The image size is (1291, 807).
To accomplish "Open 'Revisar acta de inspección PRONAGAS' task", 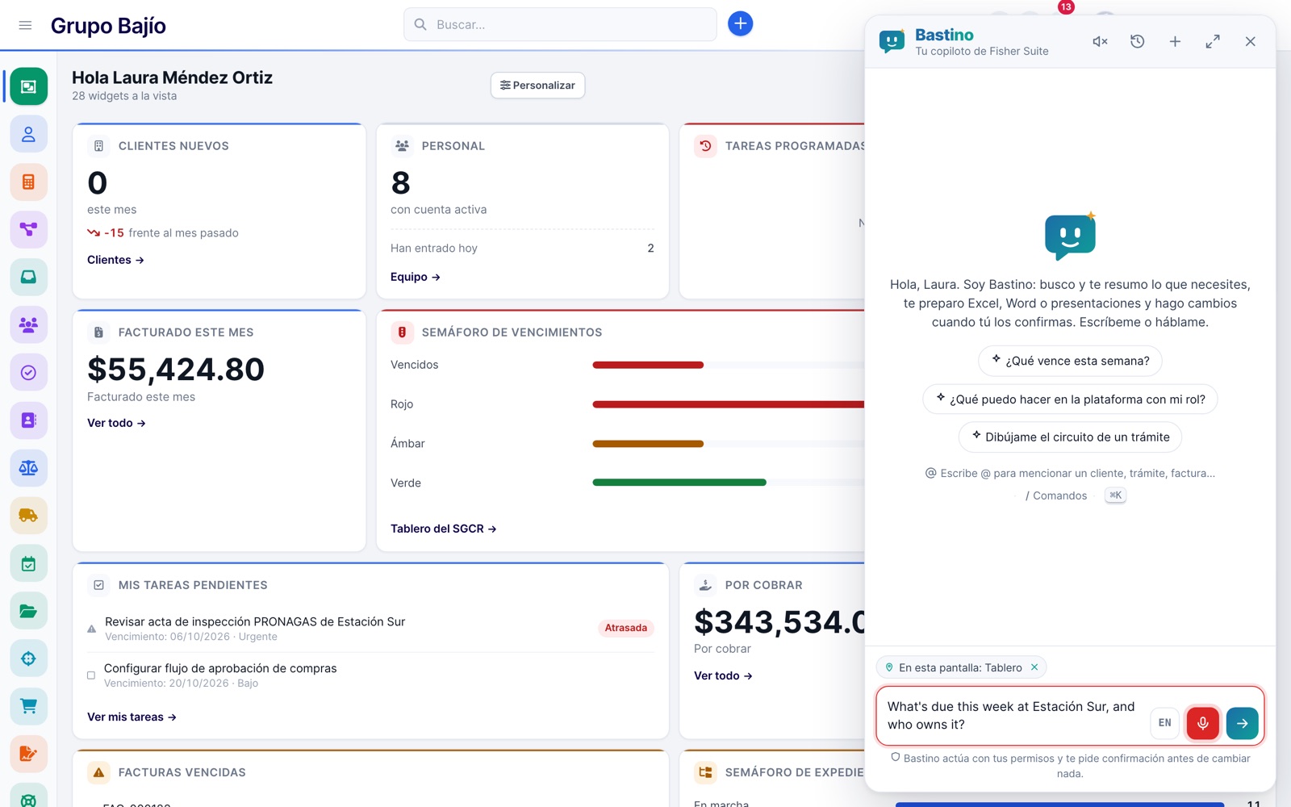I will tap(255, 622).
